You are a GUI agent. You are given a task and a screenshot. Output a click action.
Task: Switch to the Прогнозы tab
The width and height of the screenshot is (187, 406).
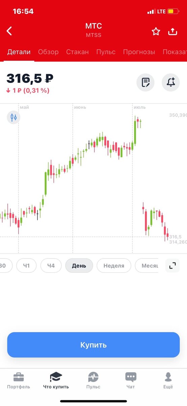(139, 52)
